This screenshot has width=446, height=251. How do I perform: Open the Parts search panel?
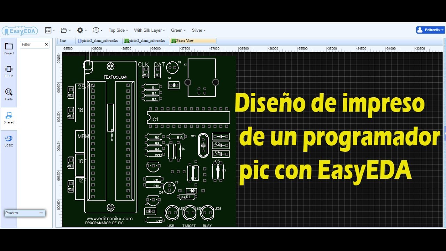9,94
